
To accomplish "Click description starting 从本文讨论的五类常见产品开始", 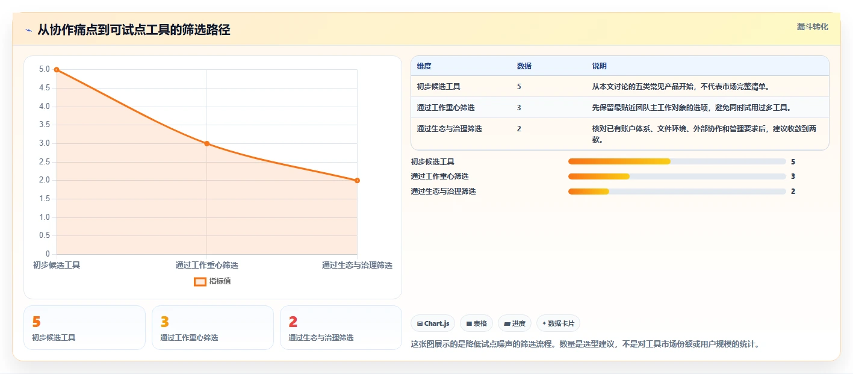I will click(x=681, y=87).
